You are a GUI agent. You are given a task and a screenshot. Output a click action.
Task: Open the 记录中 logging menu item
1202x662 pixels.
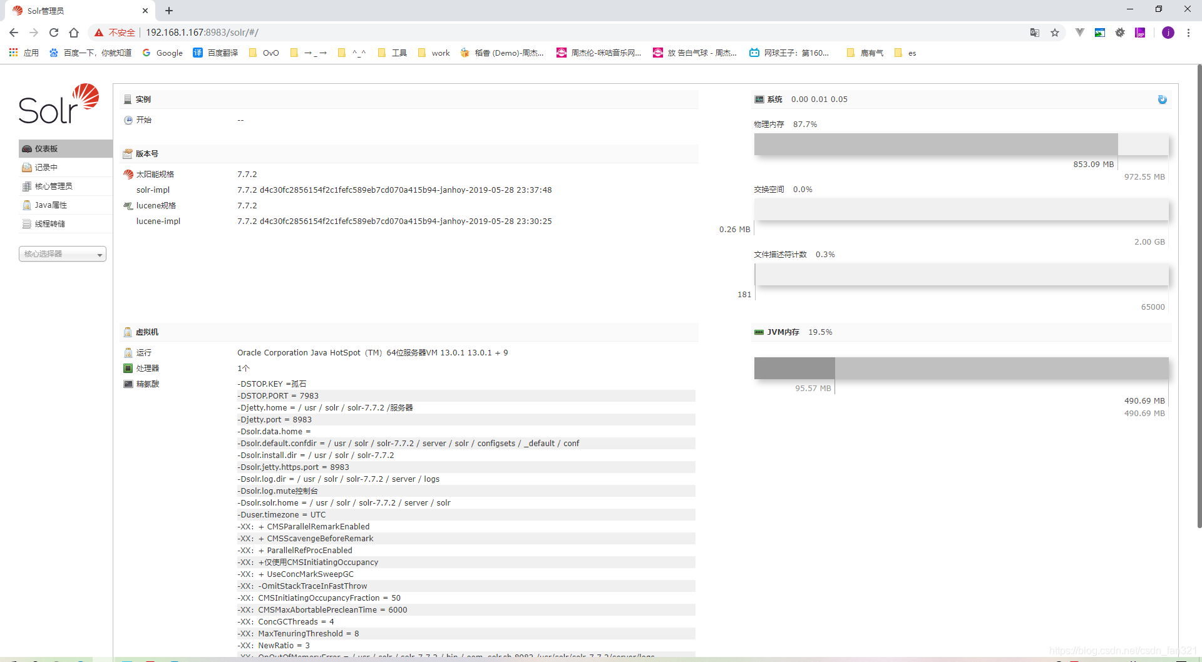[65, 167]
